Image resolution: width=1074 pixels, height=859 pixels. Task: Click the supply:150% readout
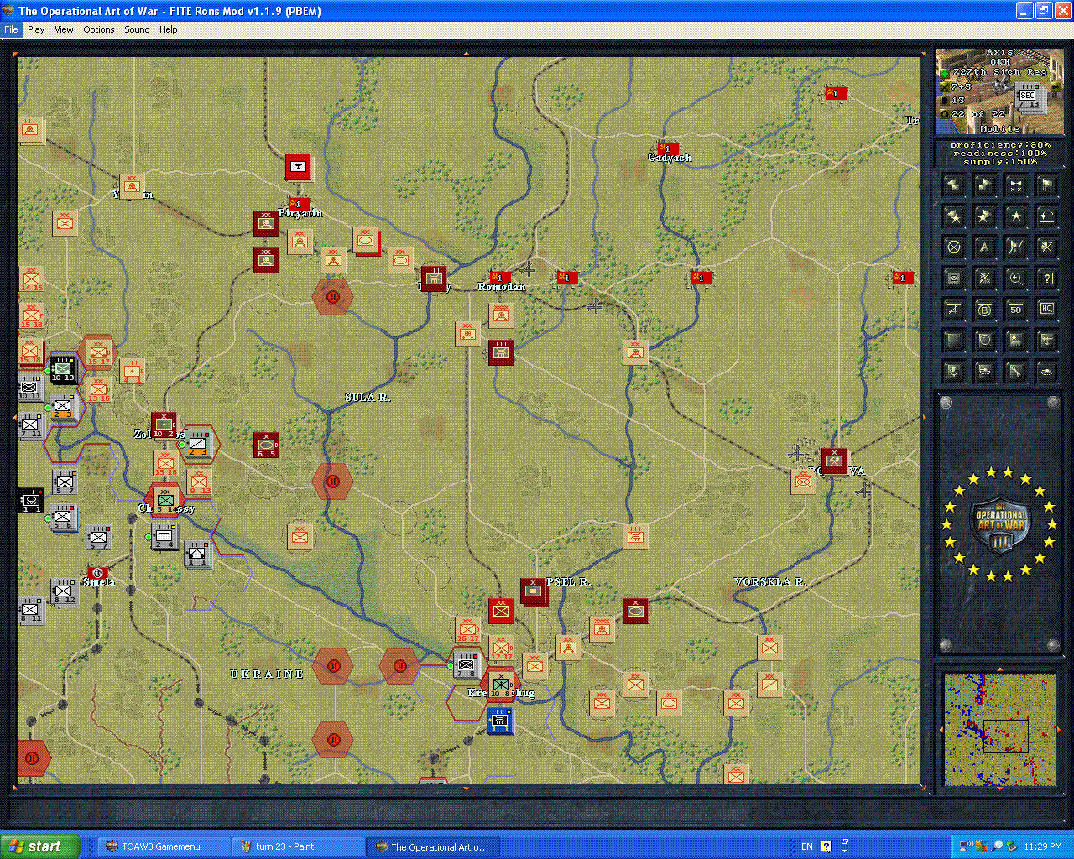[1000, 162]
